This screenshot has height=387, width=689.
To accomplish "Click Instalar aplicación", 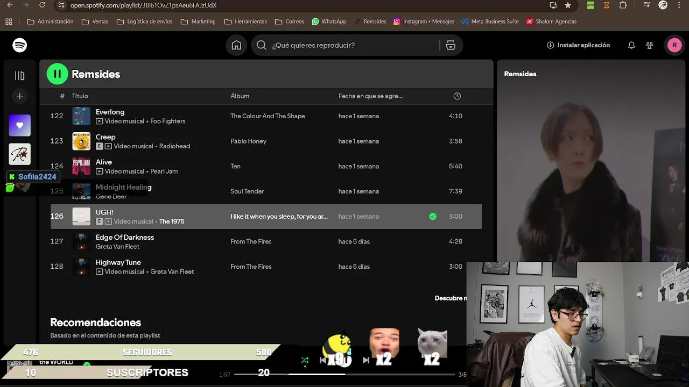I will click(x=578, y=45).
